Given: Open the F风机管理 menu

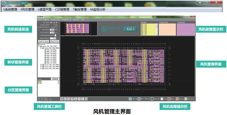Looking at the screenshot, I should pyautogui.click(x=28, y=9).
